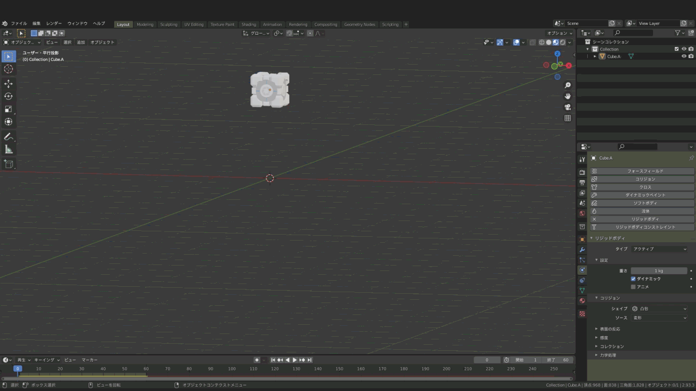The image size is (696, 391).
Task: Open the タイプ dropdown showing アクティブ
Action: [658, 249]
